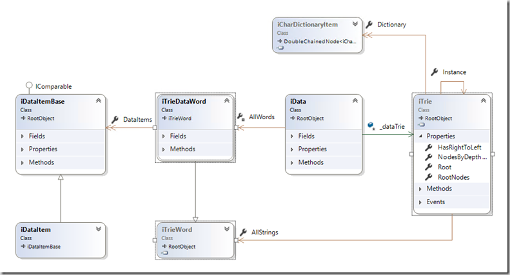Expand Fields in iTrieDataWord
This screenshot has height=275, width=510.
click(x=164, y=136)
